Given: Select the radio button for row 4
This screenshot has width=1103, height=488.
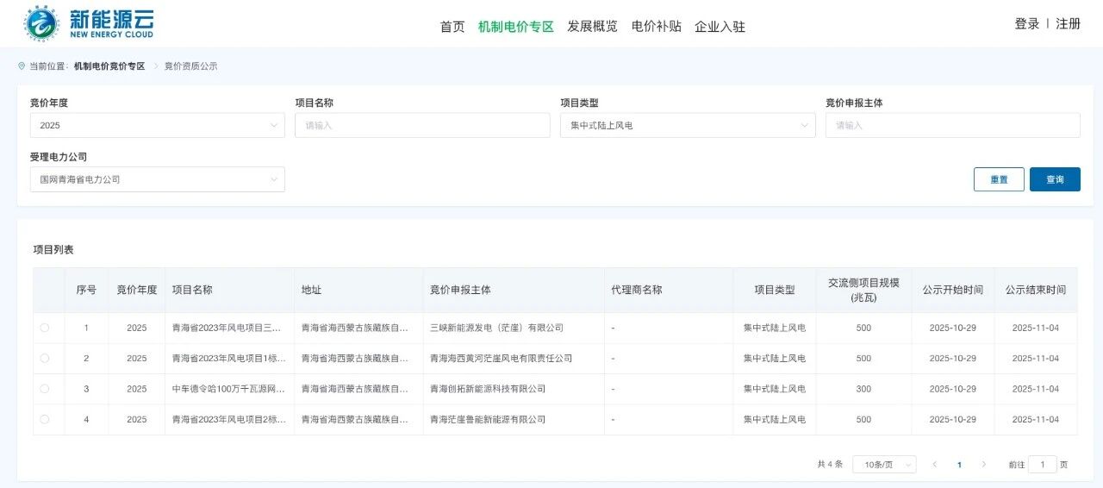Looking at the screenshot, I should (45, 419).
